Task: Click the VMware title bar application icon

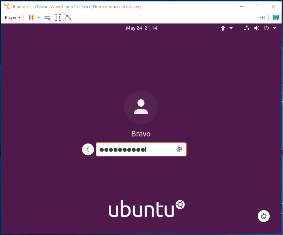Action: [x=7, y=6]
